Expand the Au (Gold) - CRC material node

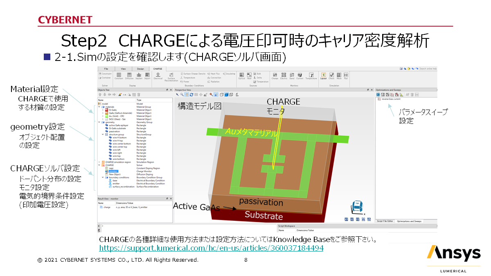tap(102, 116)
